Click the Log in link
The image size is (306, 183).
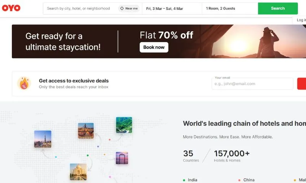point(301,20)
